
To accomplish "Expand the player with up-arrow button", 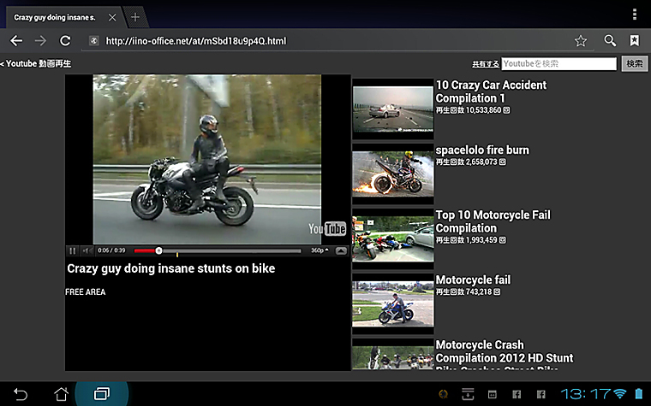I will 341,250.
